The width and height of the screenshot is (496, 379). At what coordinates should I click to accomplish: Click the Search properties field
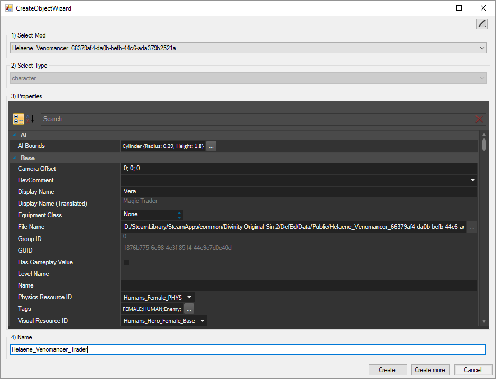258,119
